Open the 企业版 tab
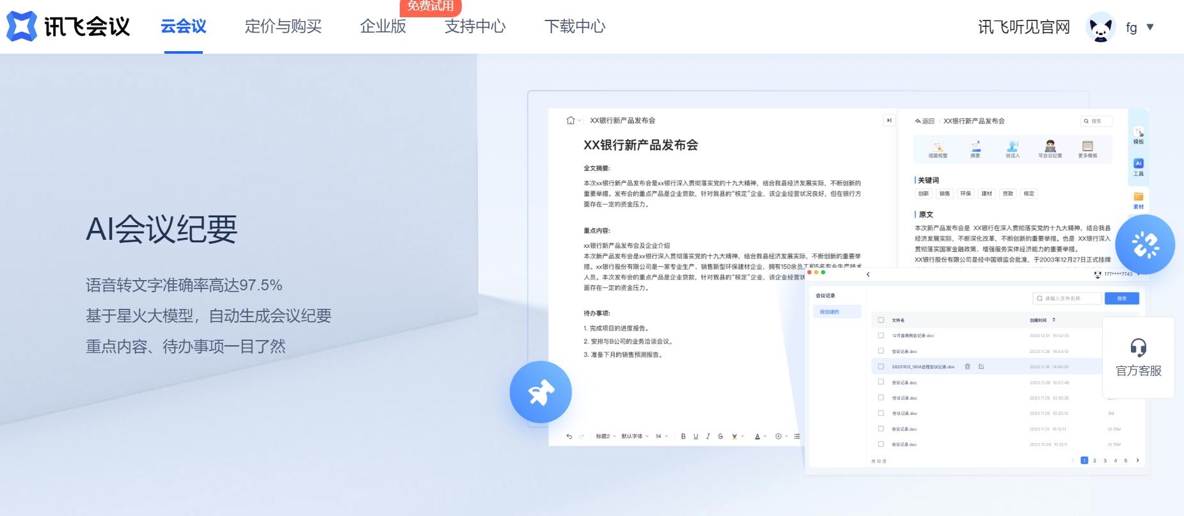 383,26
